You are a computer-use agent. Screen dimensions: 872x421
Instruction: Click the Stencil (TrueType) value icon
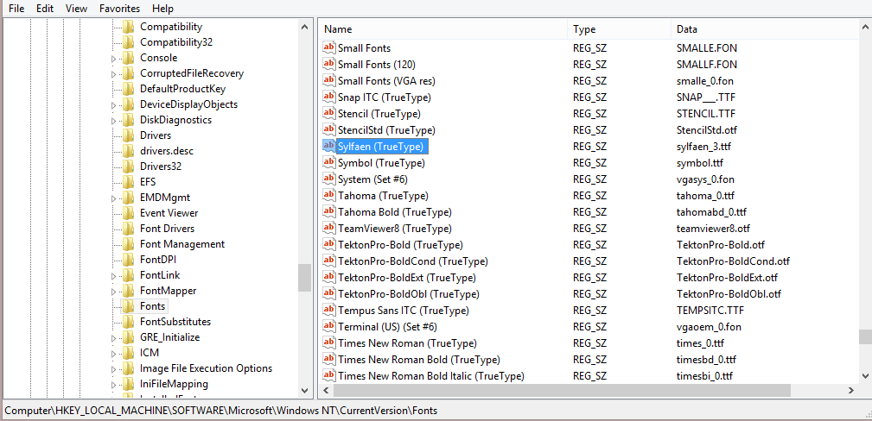tap(328, 113)
